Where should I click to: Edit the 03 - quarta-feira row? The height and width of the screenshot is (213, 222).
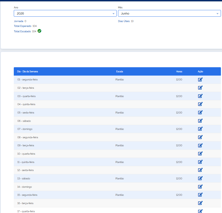[200, 96]
